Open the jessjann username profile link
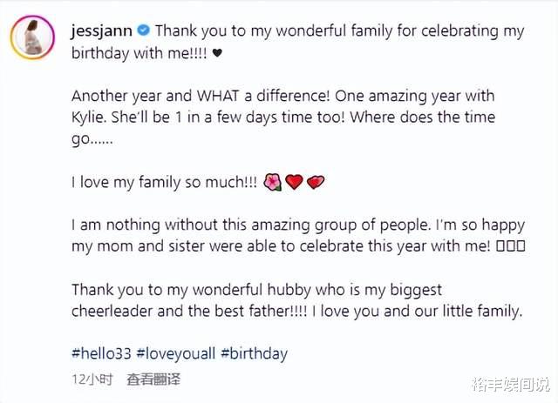 coord(101,32)
